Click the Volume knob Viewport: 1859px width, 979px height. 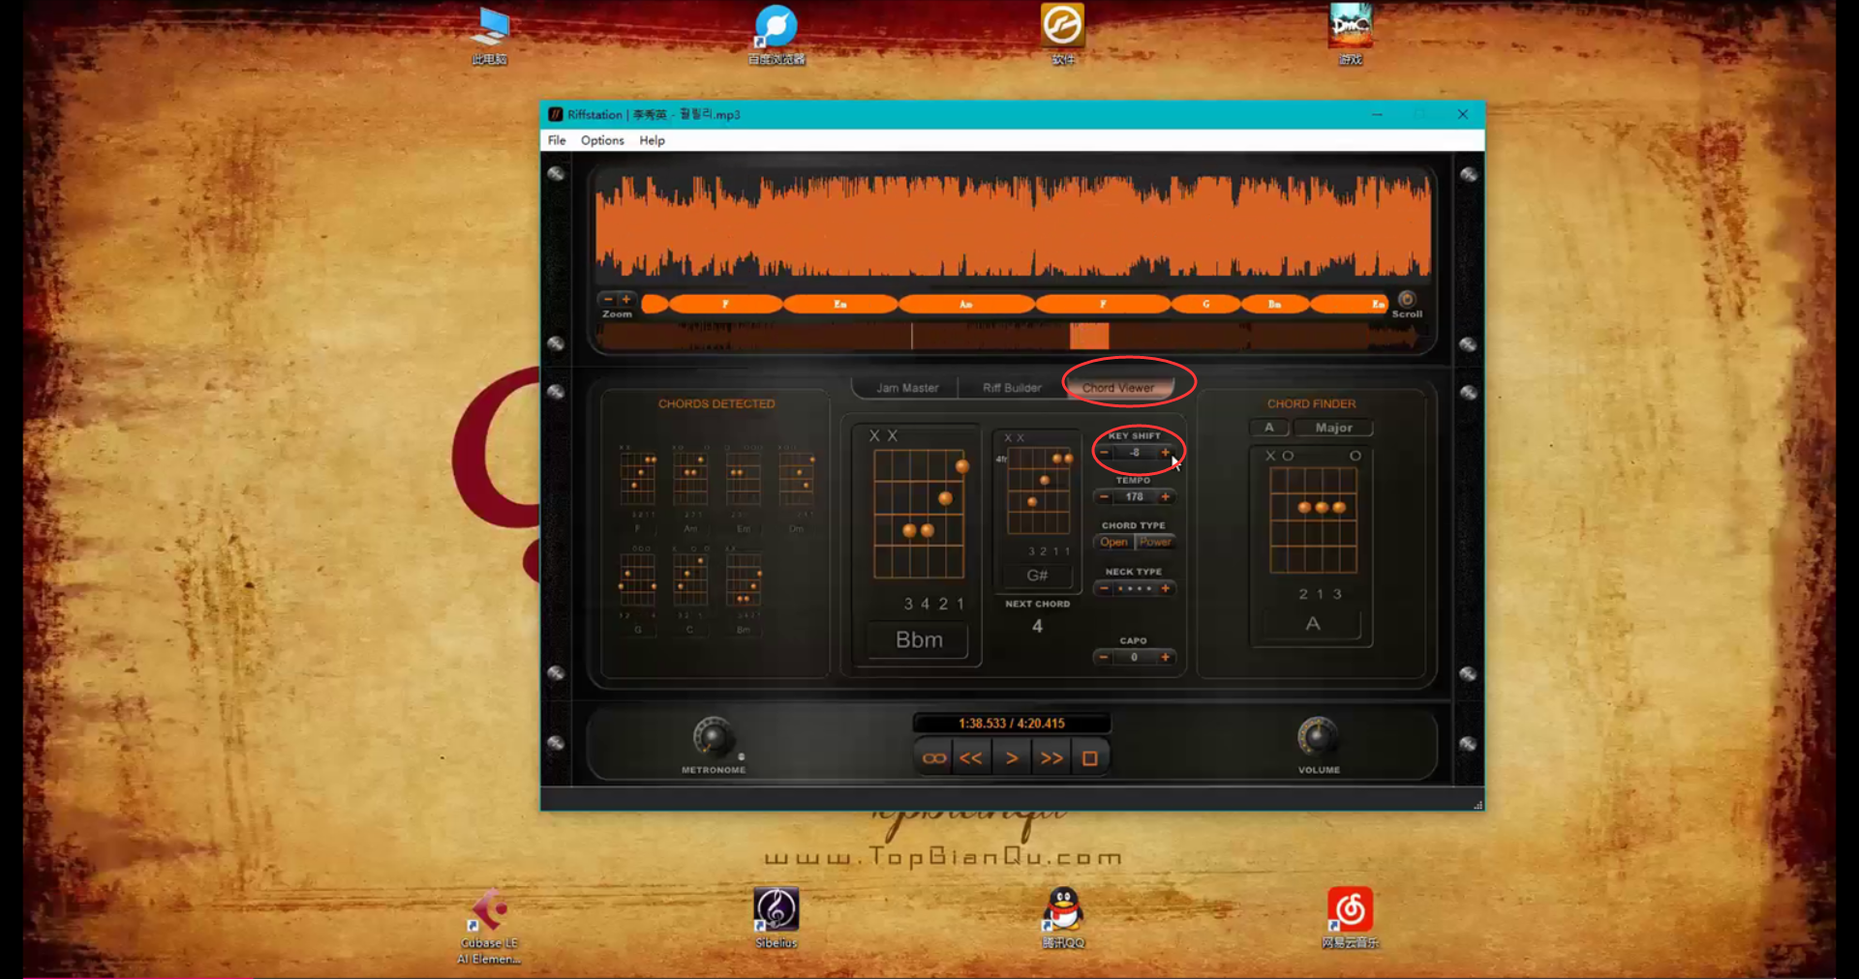pos(1318,737)
